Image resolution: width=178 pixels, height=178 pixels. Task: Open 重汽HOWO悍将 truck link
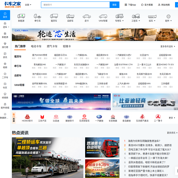point(39,55)
